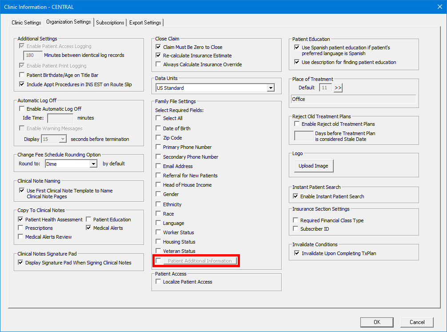Expand the Round to dropdown
Screen dimensions: 447x332
(93, 164)
